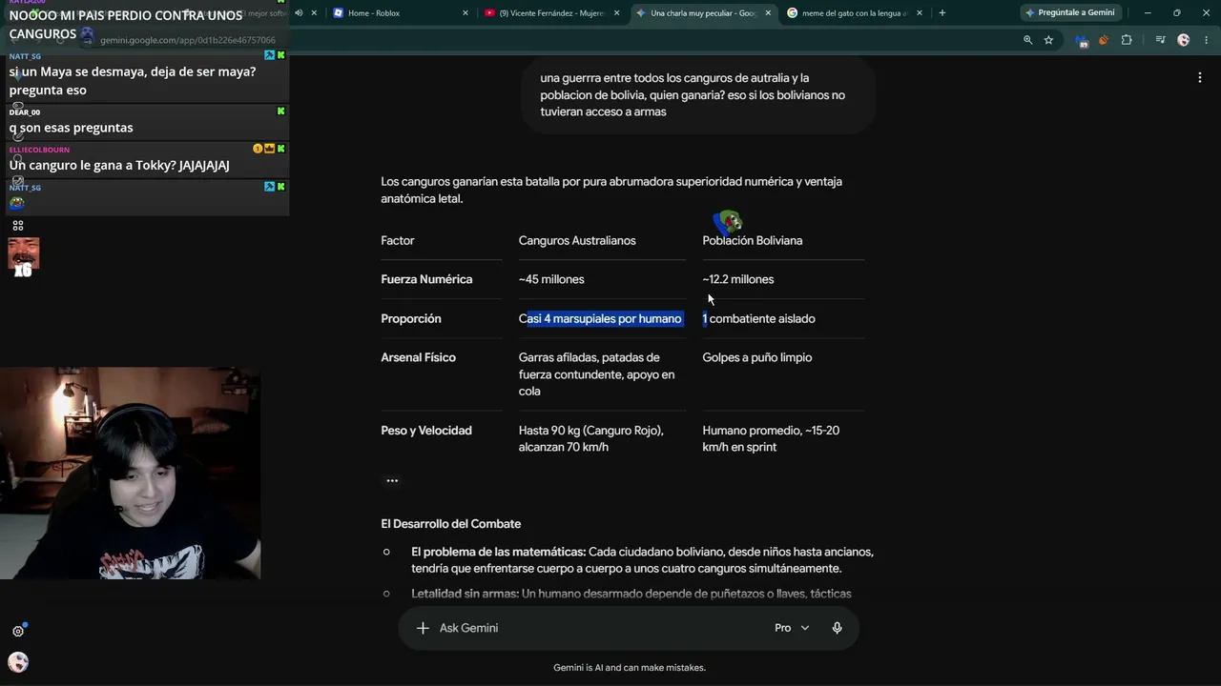The width and height of the screenshot is (1221, 686).
Task: Open the Pro model selector dropdown
Action: coord(792,628)
